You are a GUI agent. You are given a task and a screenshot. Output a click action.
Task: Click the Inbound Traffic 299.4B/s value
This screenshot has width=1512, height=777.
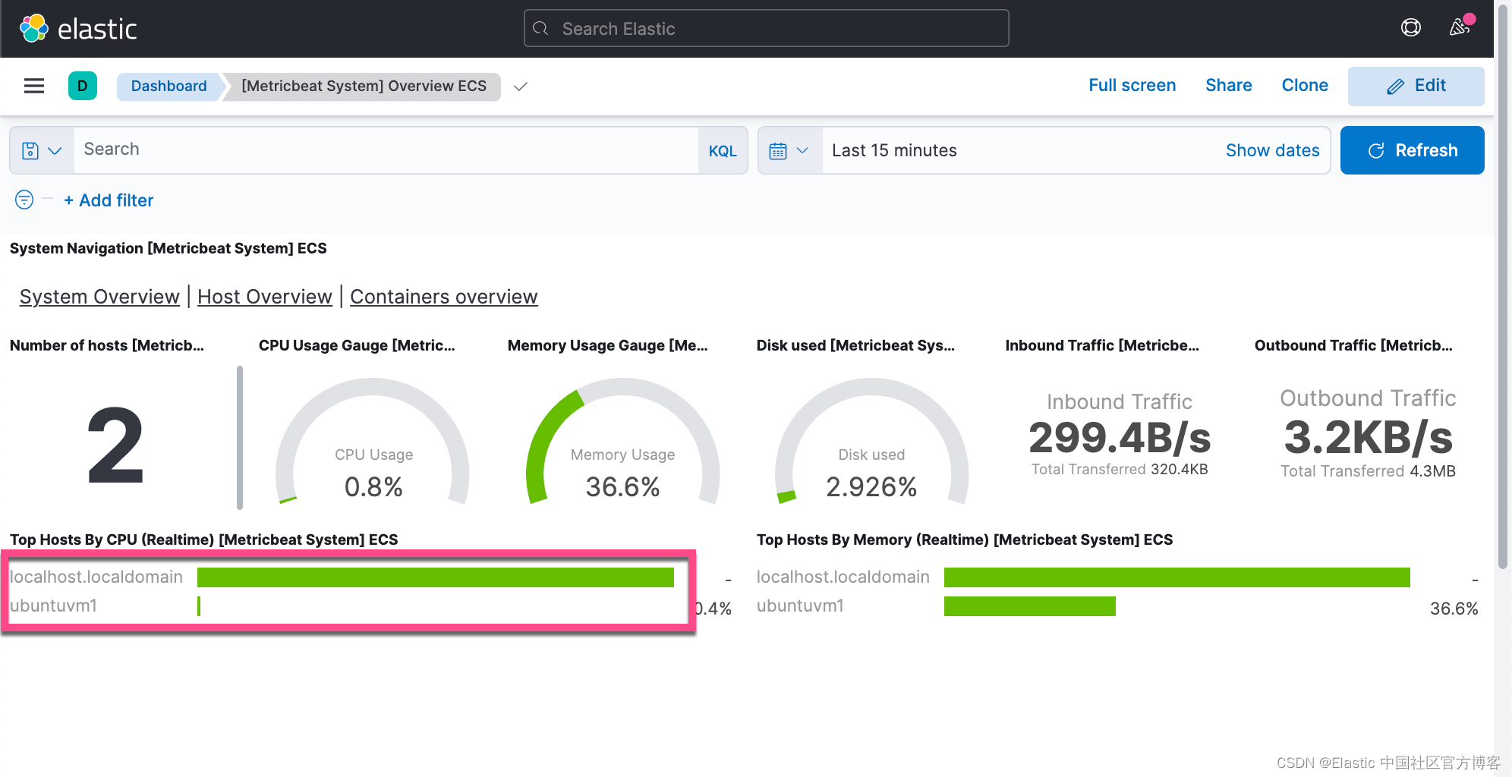pyautogui.click(x=1120, y=437)
